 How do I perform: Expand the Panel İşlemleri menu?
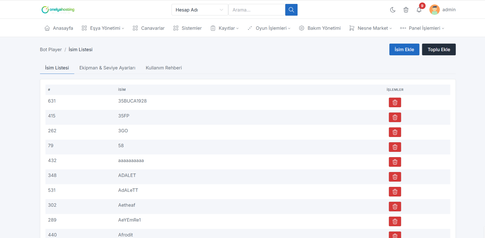click(422, 28)
